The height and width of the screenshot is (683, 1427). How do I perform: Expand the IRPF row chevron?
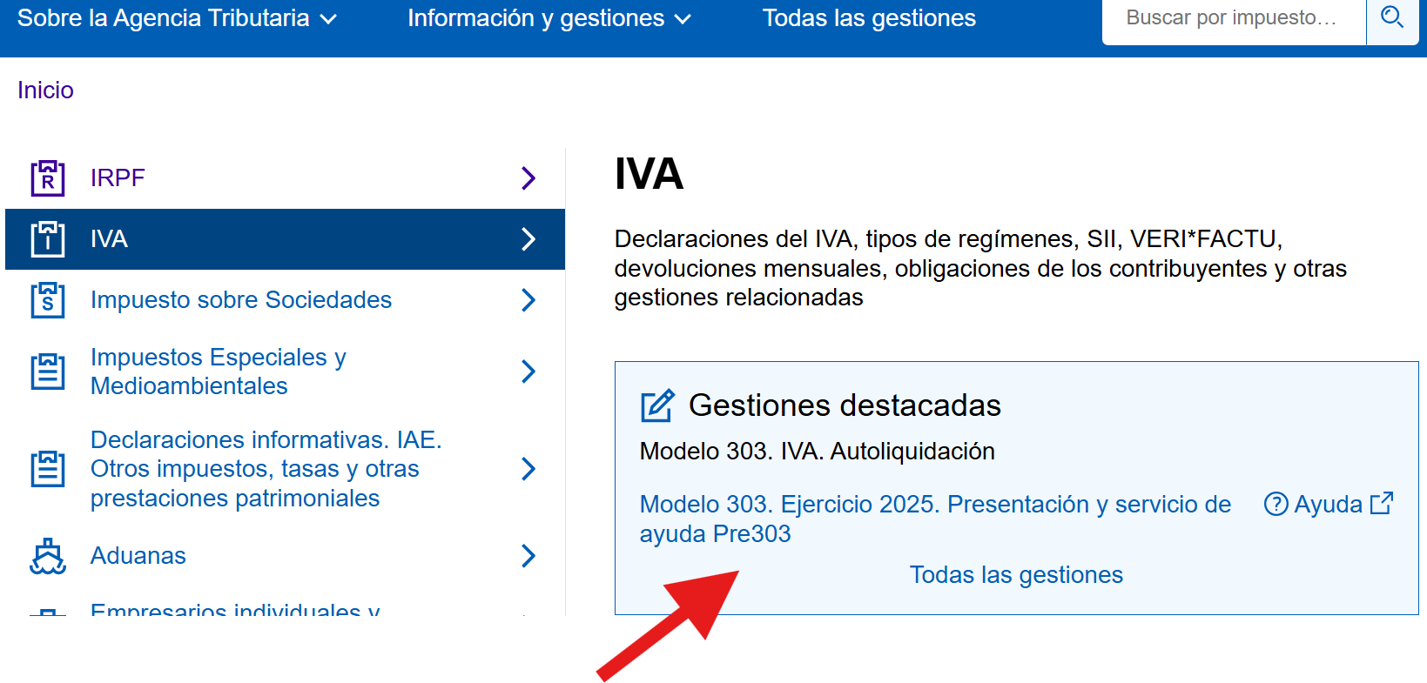click(528, 178)
